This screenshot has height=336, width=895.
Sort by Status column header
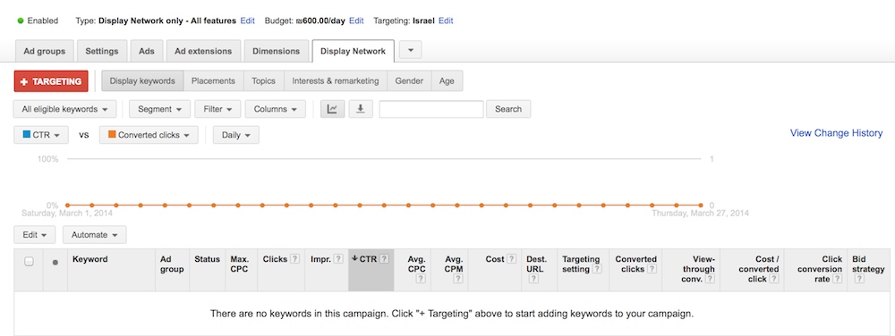[x=207, y=259]
